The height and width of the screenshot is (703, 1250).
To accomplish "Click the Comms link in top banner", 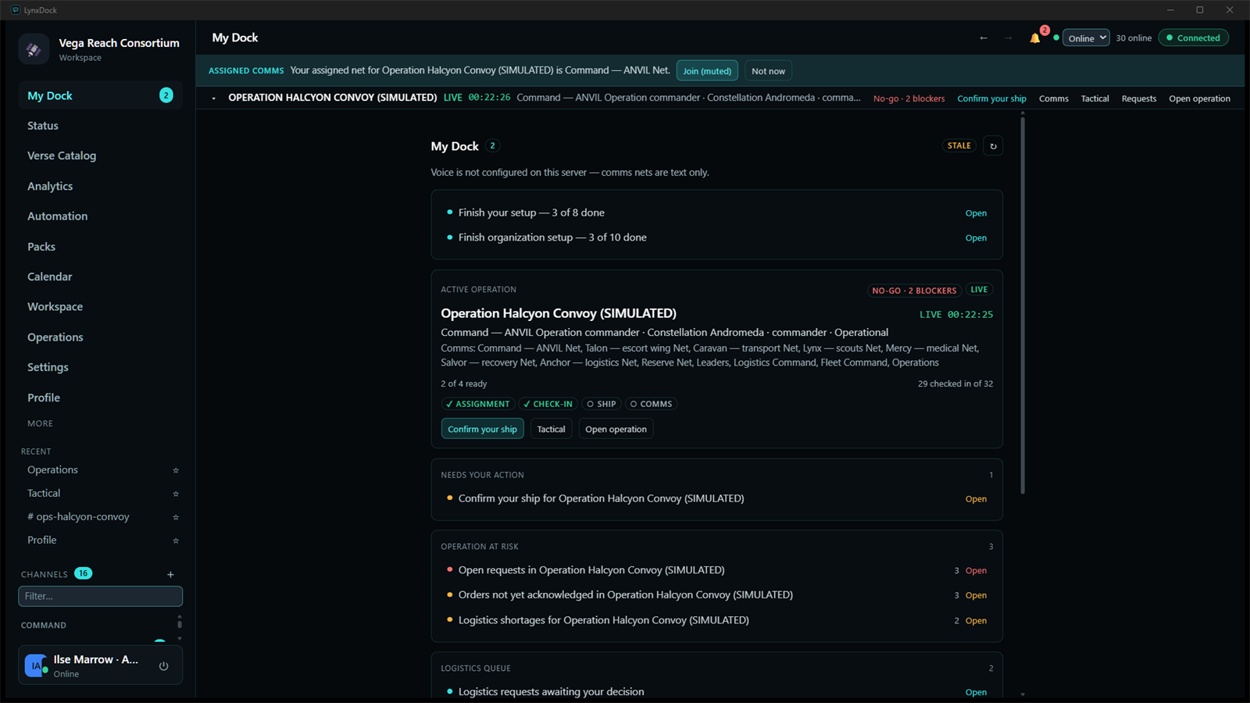I will (x=1053, y=98).
